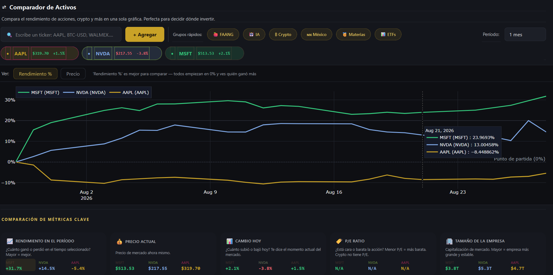This screenshot has height=275, width=553.
Task: Click NVDA -3.8% in Cambio Hoy card
Action: tap(265, 268)
